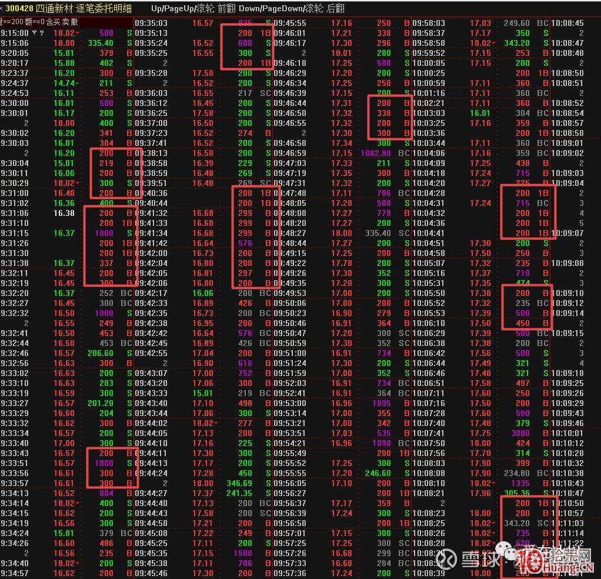Image resolution: width=601 pixels, height=579 pixels.
Task: Close the tick detail panel with the × icon
Action: click(x=2, y=8)
